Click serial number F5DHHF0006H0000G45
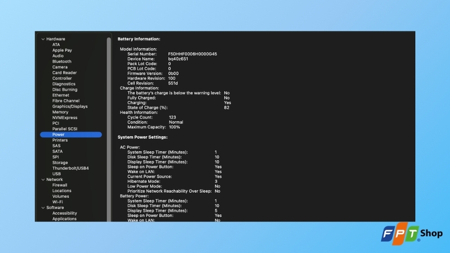 pos(192,54)
